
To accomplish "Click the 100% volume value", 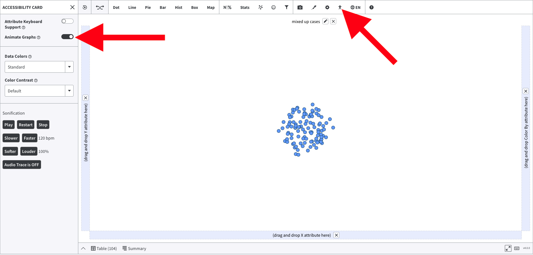I will pyautogui.click(x=44, y=152).
